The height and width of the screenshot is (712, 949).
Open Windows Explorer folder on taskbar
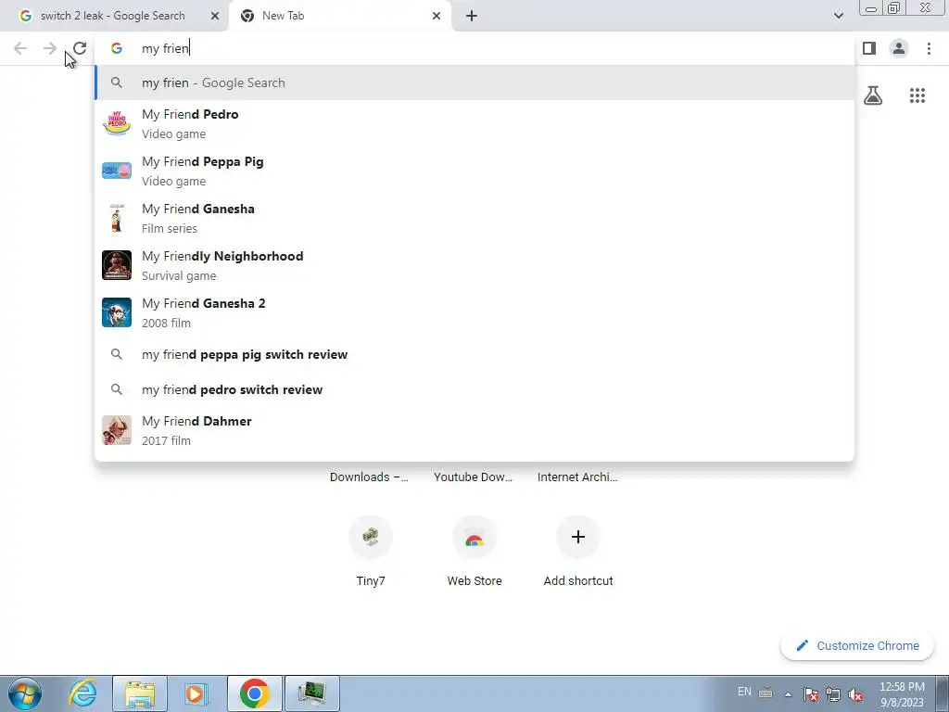coord(140,693)
